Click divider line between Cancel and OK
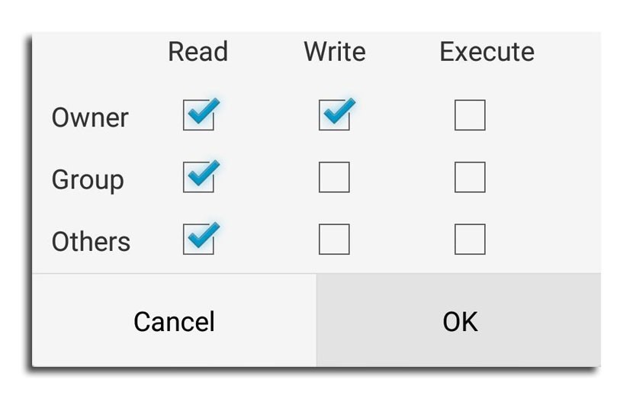The height and width of the screenshot is (399, 633). tap(316, 321)
